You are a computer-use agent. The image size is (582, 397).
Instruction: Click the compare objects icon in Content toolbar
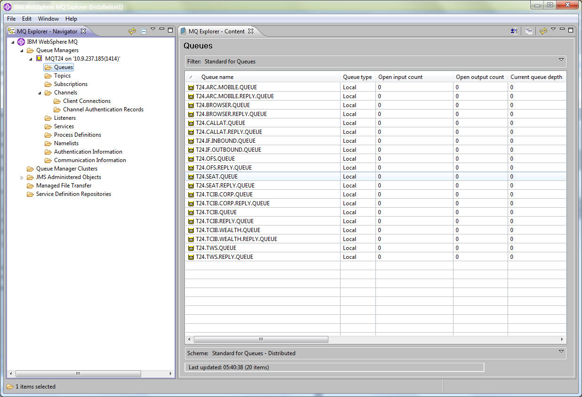(x=529, y=31)
